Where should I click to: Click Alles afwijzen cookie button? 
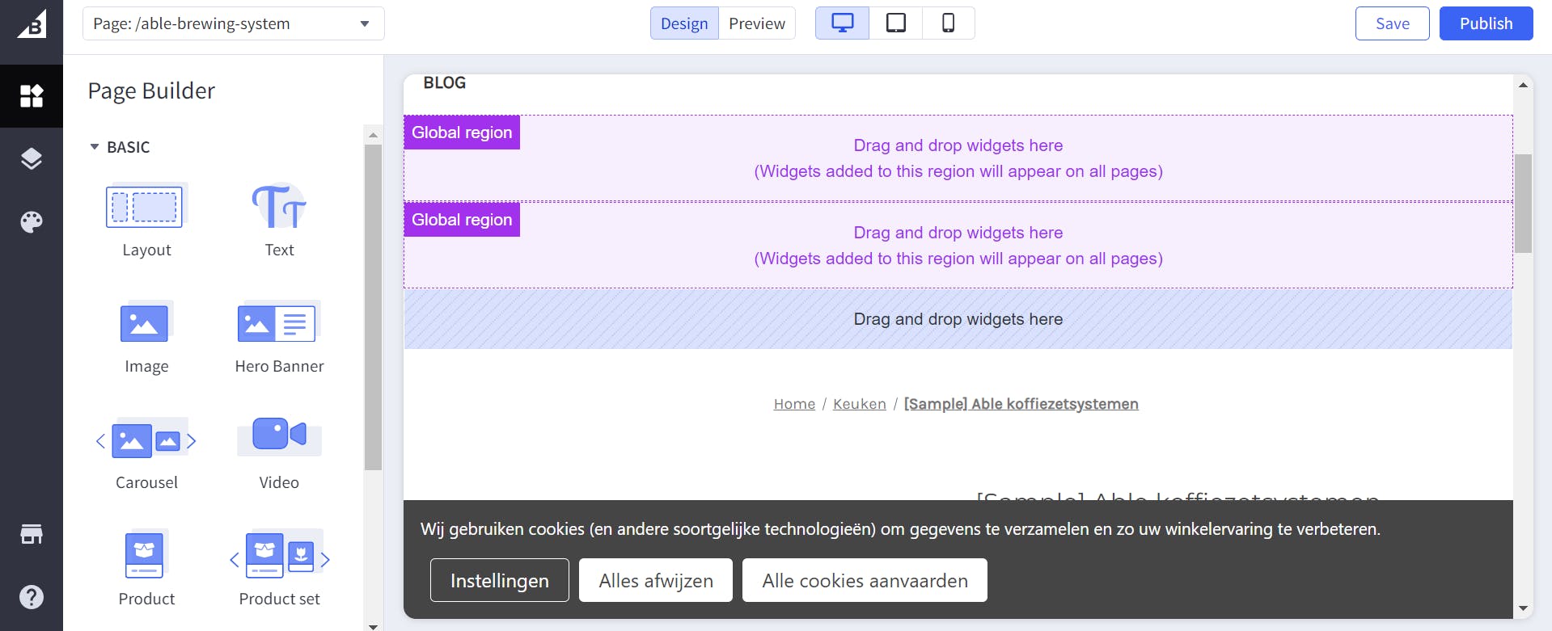coord(656,580)
